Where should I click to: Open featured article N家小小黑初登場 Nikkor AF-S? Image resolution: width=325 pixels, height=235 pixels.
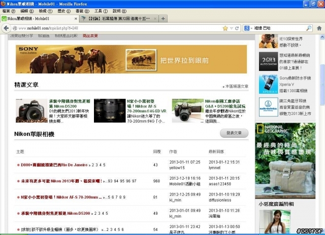click(x=147, y=106)
